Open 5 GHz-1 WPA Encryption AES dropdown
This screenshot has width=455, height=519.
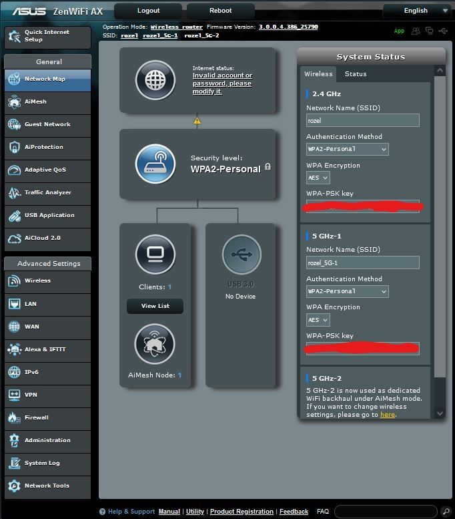(x=318, y=320)
